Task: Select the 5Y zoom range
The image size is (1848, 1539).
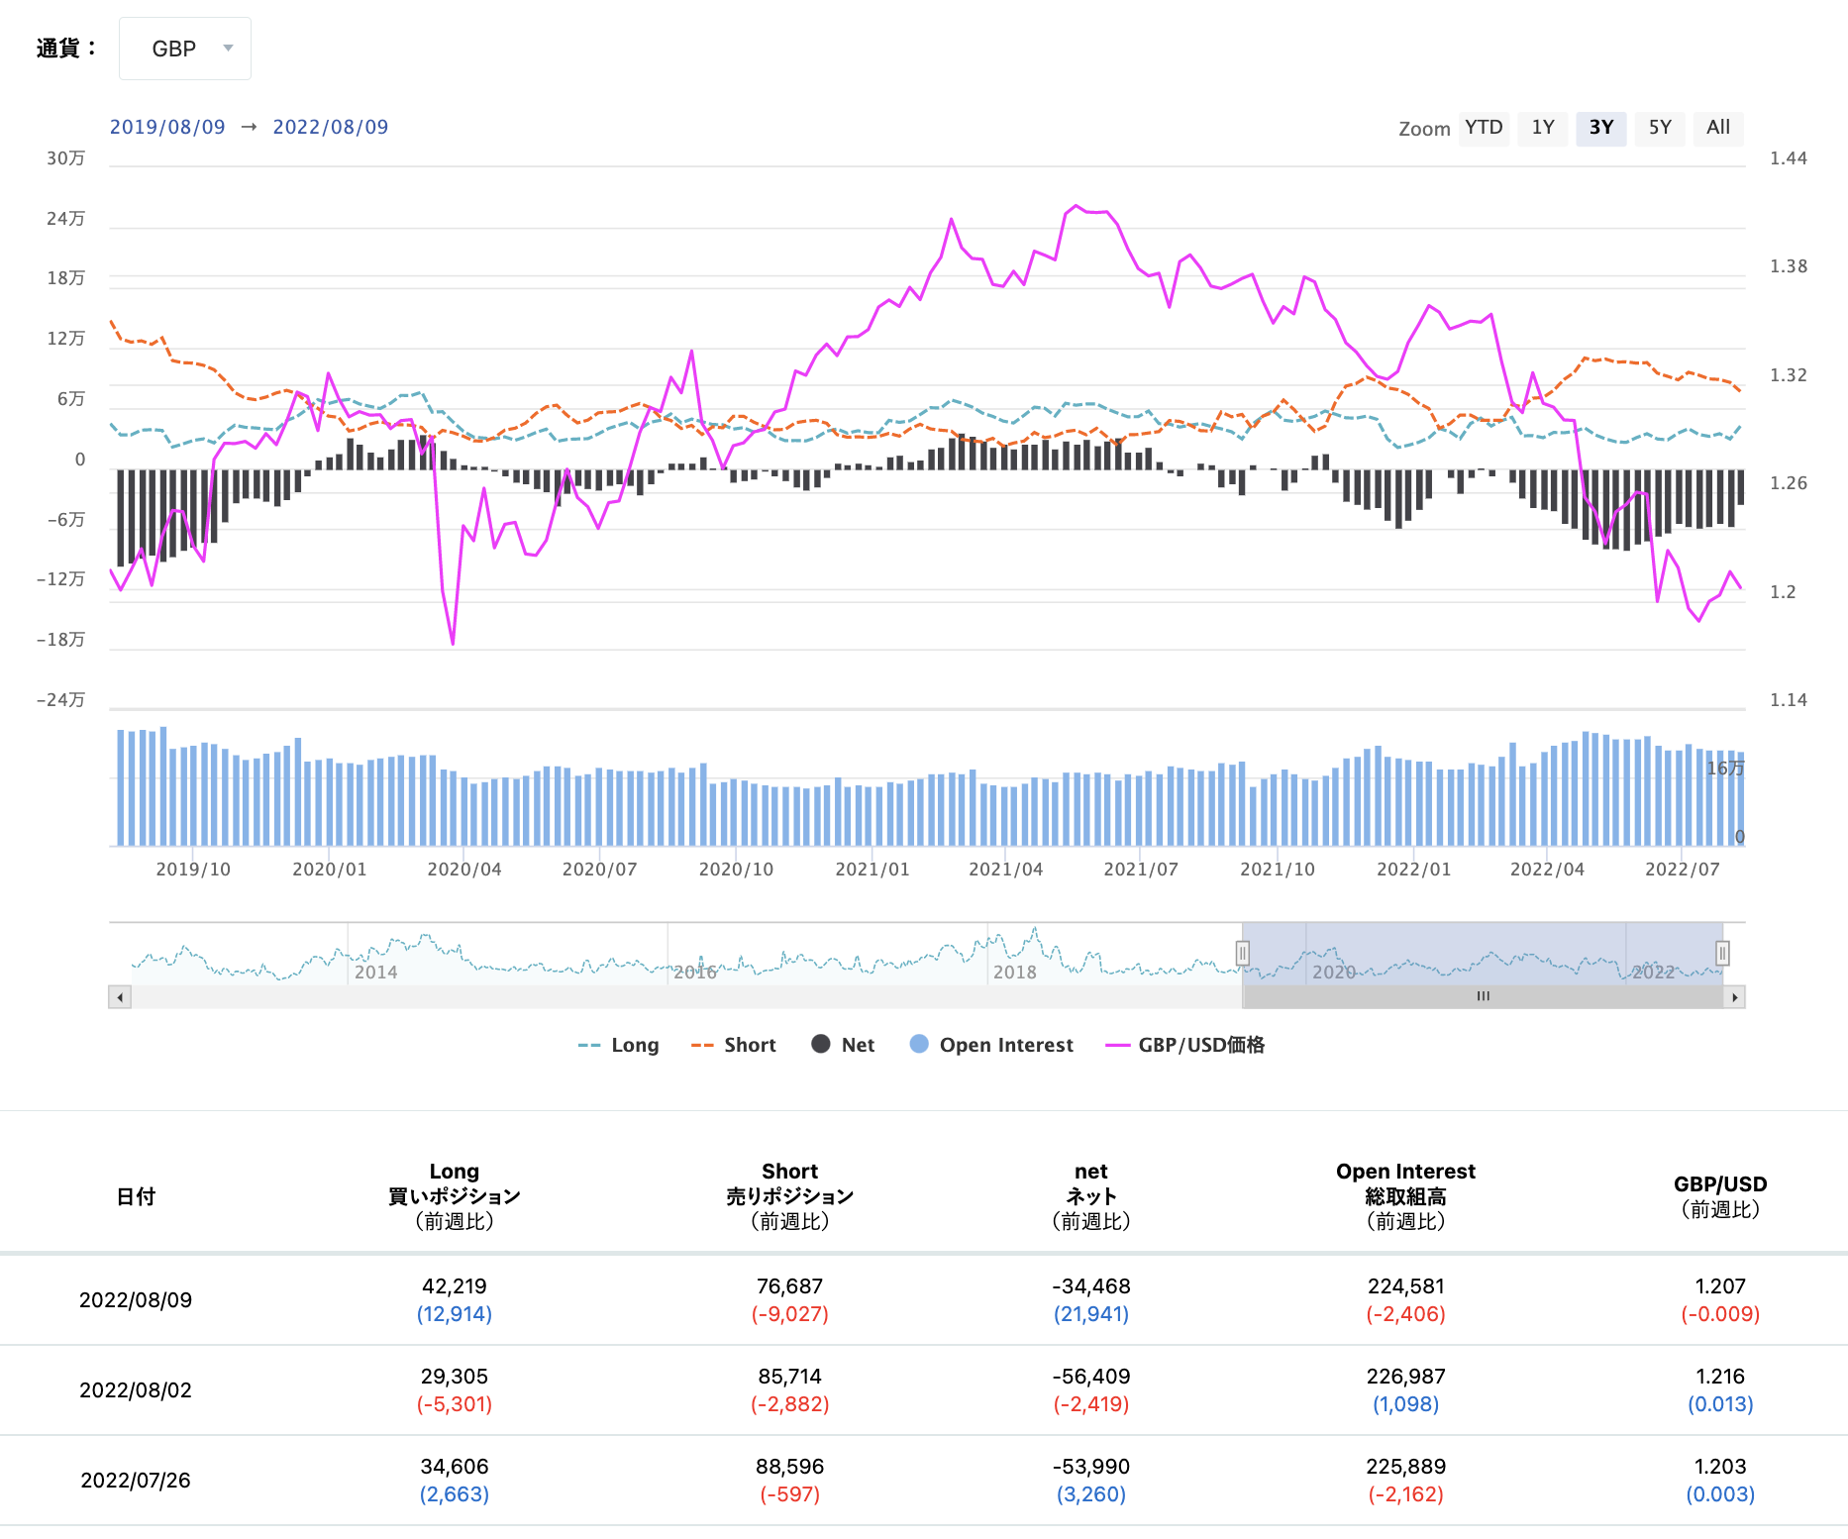Action: click(x=1660, y=128)
